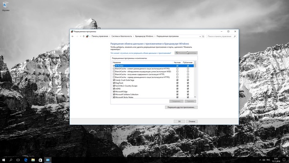Select 'Microsoft Edge' row text
Screen dimensions: 289x163
[121, 91]
